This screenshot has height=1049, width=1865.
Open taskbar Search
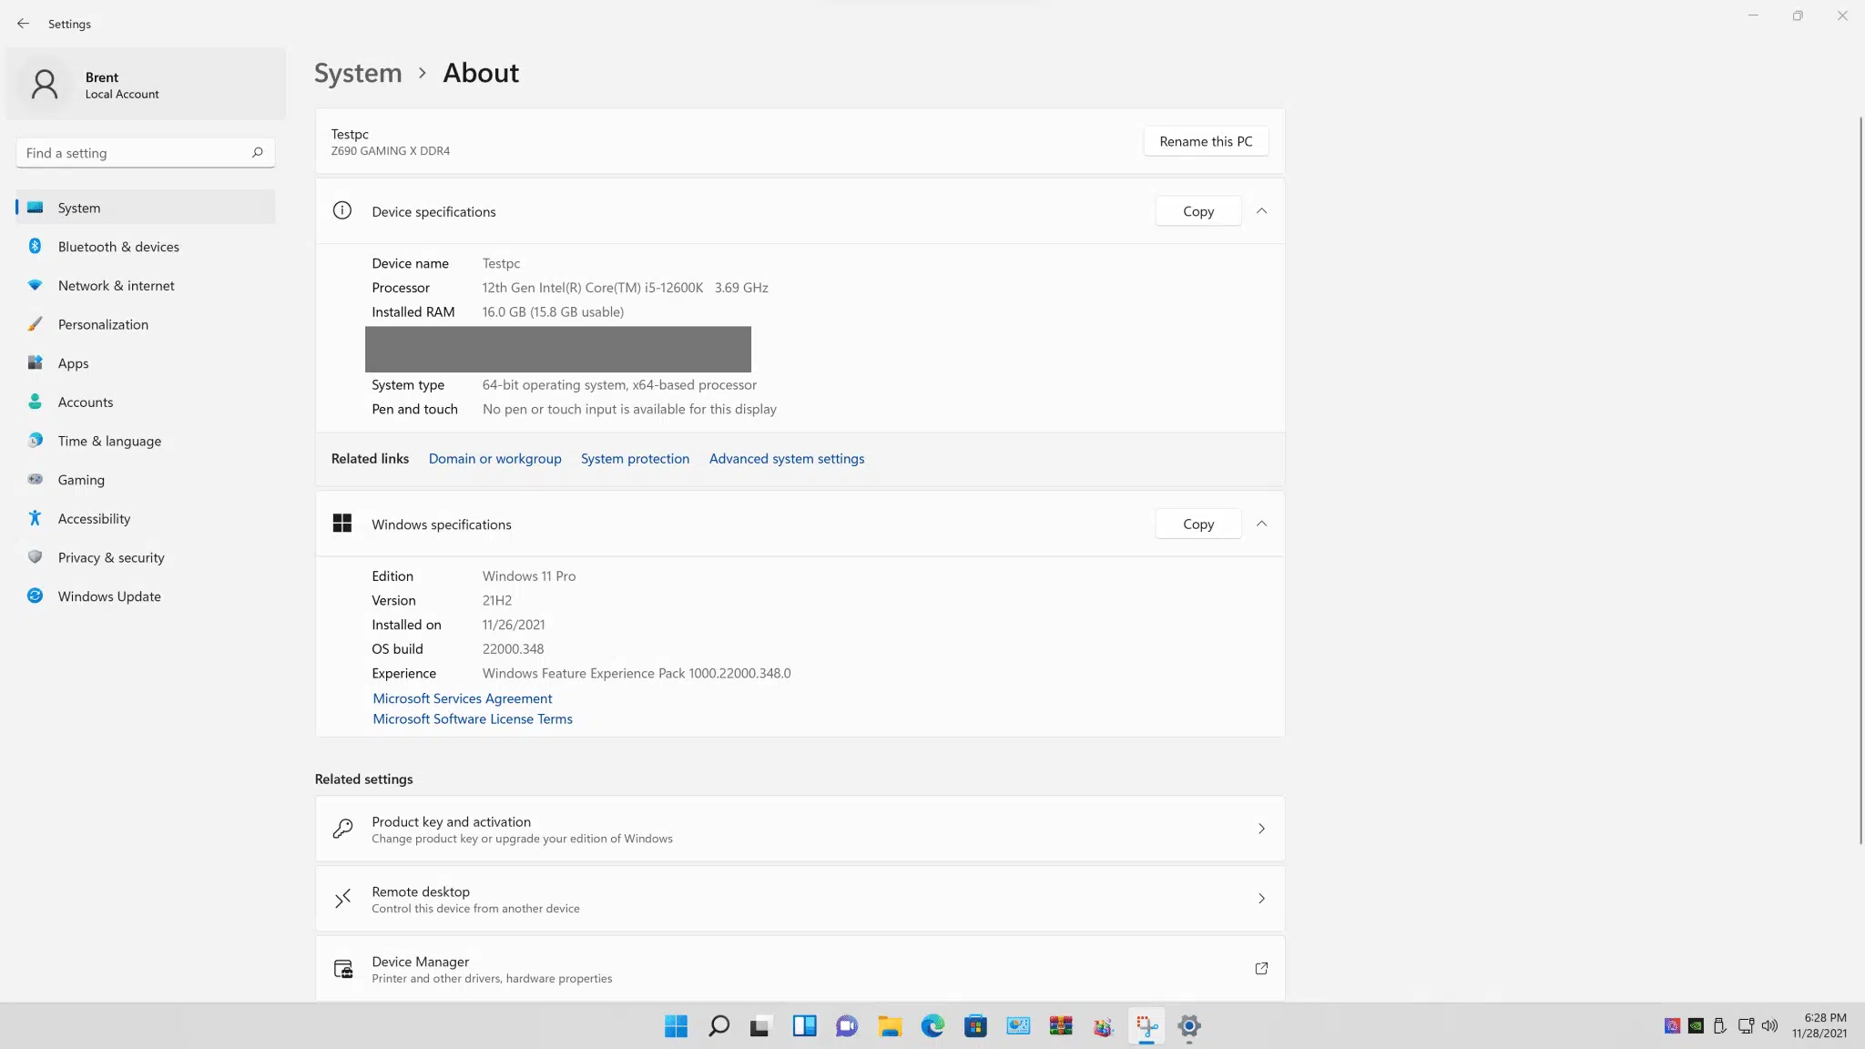[x=718, y=1026]
